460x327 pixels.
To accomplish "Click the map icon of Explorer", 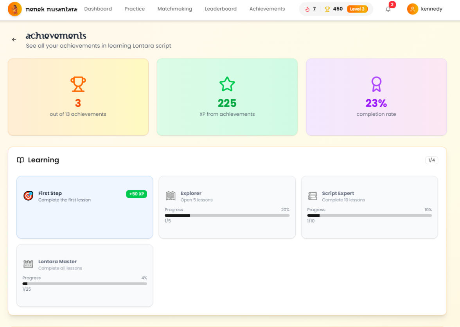I will coord(171,196).
